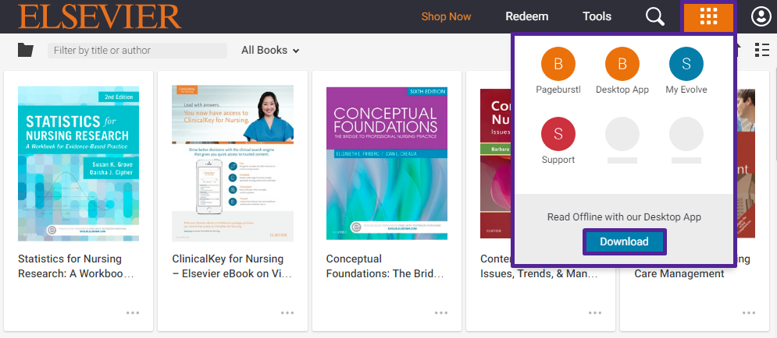Click the Download desktop app button
Image resolution: width=777 pixels, height=338 pixels.
[624, 241]
